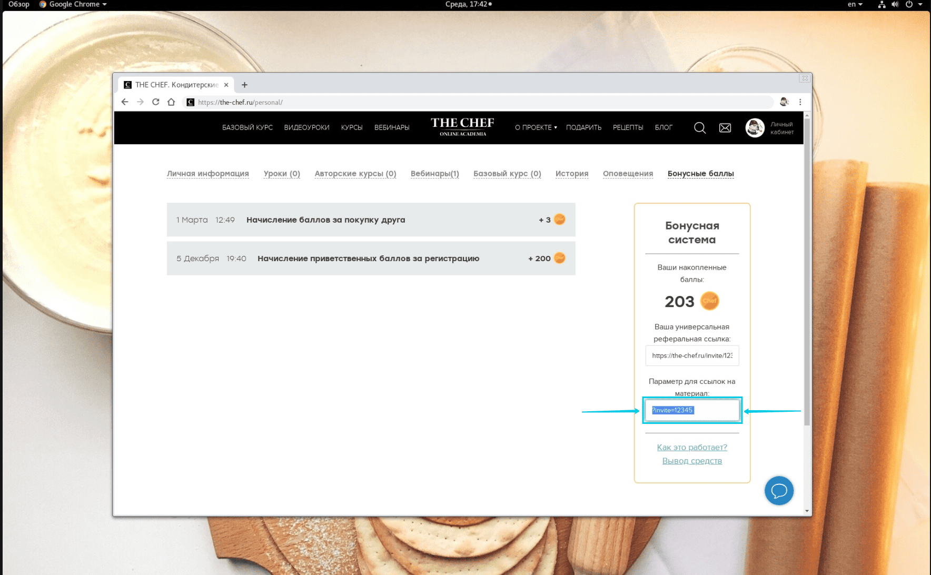Click the Chrome profile avatar in the toolbar
Screen dimensions: 931x575
(x=784, y=102)
